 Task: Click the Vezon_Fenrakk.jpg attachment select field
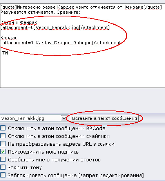pos(34,118)
